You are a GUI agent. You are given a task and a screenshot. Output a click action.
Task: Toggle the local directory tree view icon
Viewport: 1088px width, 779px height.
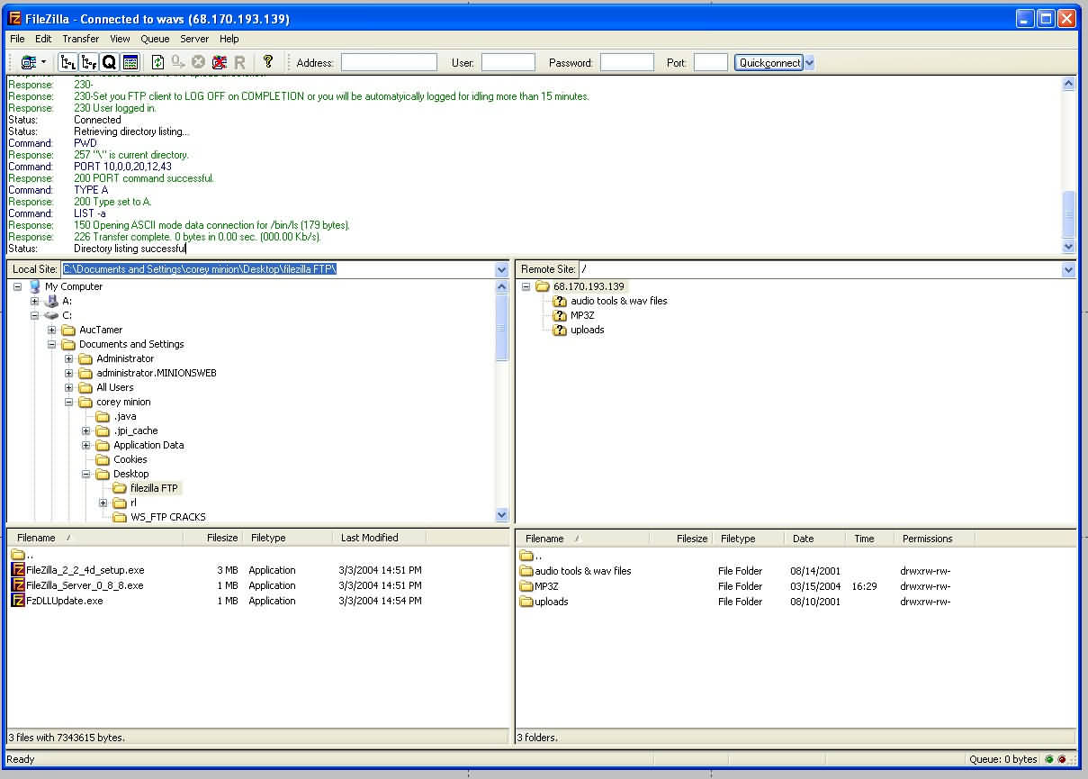pos(67,62)
